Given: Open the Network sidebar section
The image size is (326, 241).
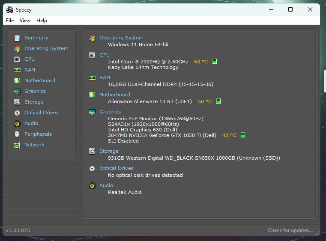Looking at the screenshot, I should pos(35,145).
